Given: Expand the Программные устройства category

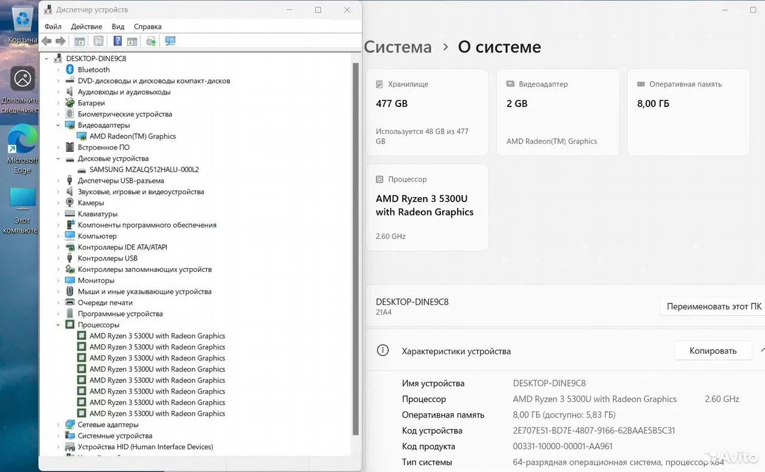Looking at the screenshot, I should [x=58, y=314].
